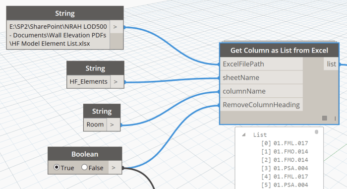This screenshot has height=189, width=347.
Task: Select the Get Column as List from Excel header
Action: point(279,50)
